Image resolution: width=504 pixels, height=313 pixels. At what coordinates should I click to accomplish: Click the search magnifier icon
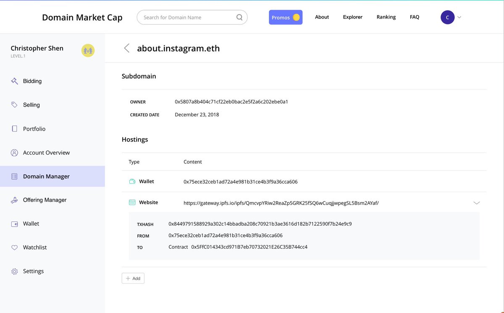click(239, 17)
